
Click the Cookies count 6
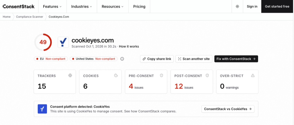[85, 86]
